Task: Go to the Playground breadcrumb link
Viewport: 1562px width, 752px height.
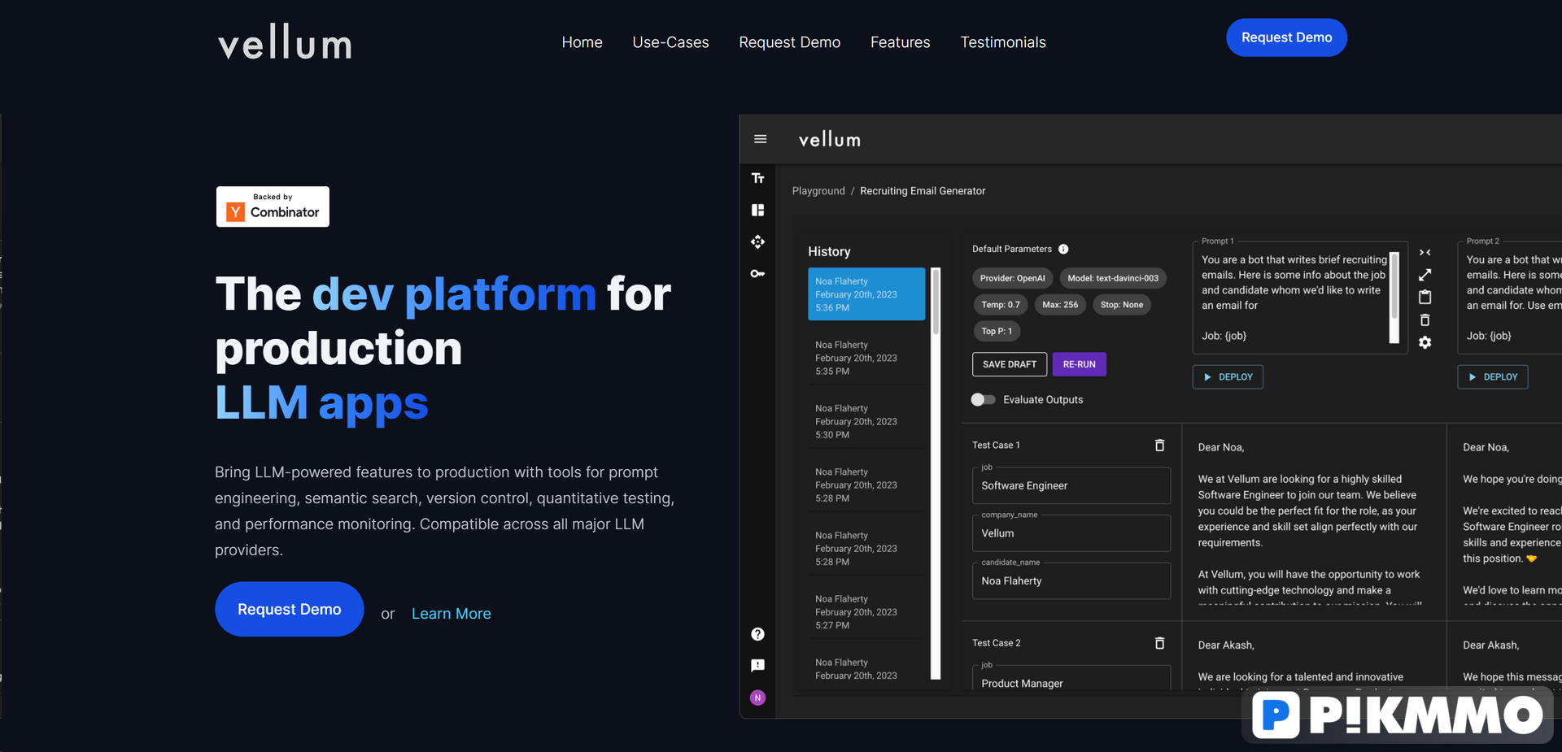Action: (x=818, y=191)
